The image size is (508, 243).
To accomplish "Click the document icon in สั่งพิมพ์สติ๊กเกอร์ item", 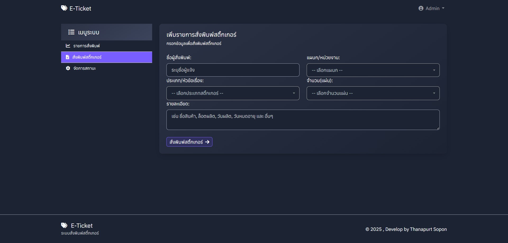I will [67, 57].
